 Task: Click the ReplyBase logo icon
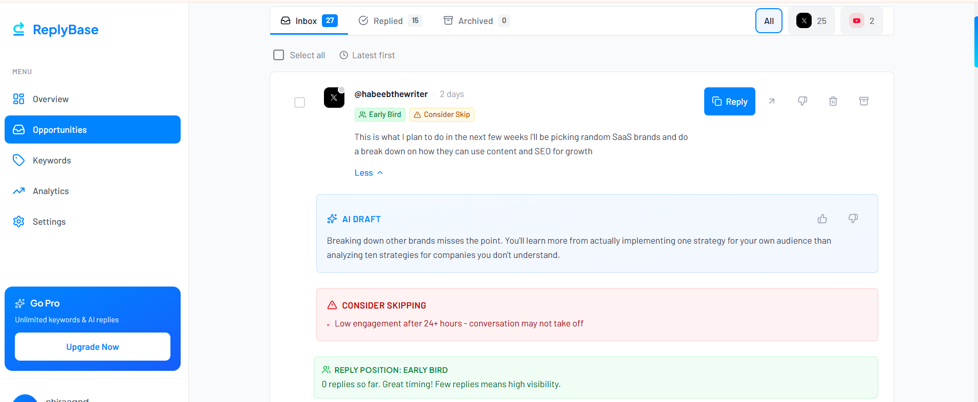click(x=19, y=29)
